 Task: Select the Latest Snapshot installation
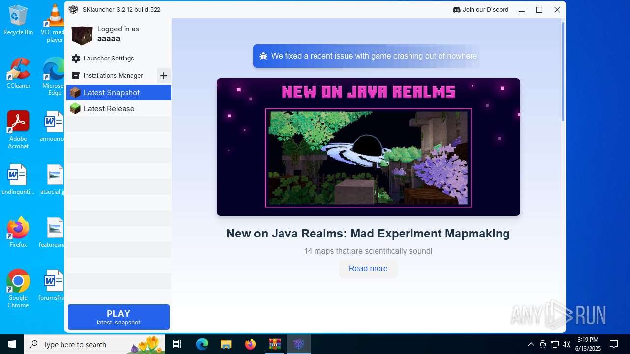pos(119,92)
